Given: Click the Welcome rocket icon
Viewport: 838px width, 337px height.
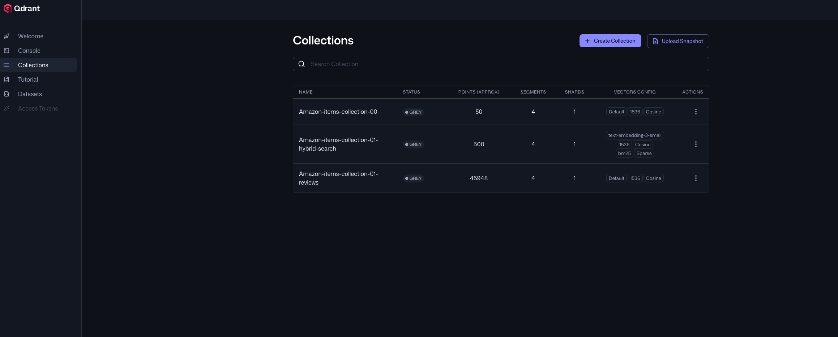Looking at the screenshot, I should [7, 36].
